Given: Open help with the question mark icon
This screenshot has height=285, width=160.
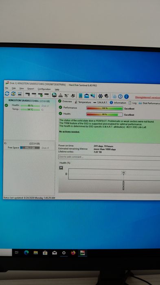Looking at the screenshot, I should click(120, 96).
